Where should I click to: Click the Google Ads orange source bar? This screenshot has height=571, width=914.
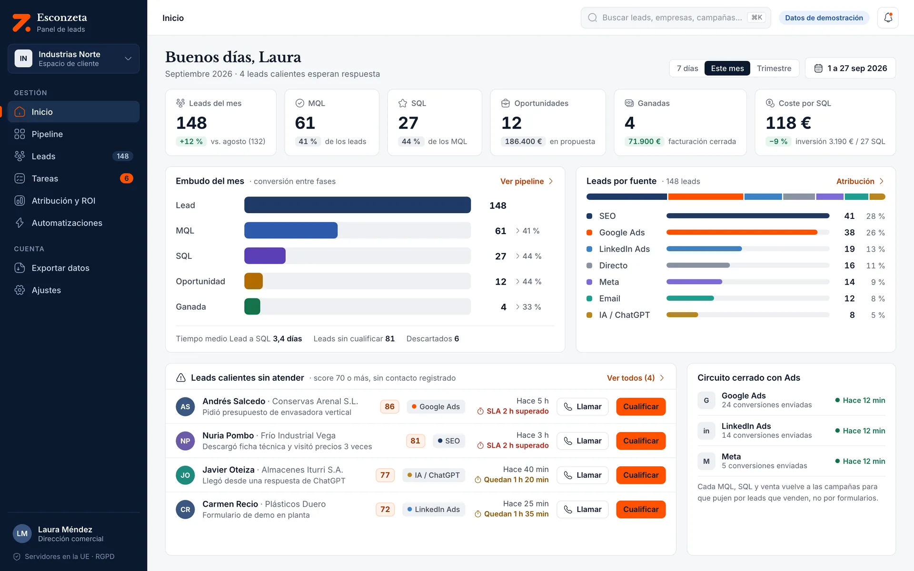pyautogui.click(x=742, y=233)
